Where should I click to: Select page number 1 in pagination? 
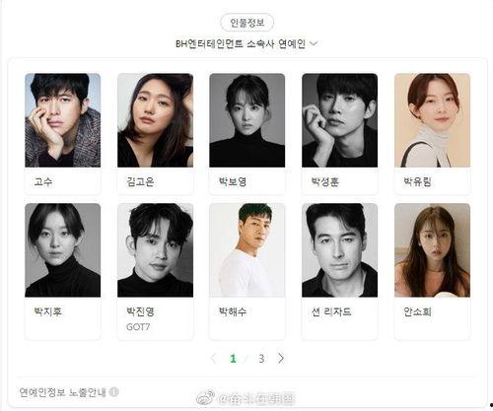(x=233, y=359)
